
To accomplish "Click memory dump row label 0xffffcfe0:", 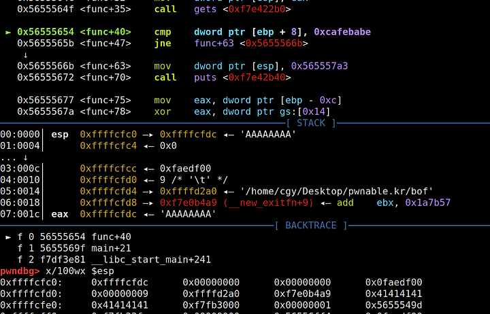I will [31, 305].
